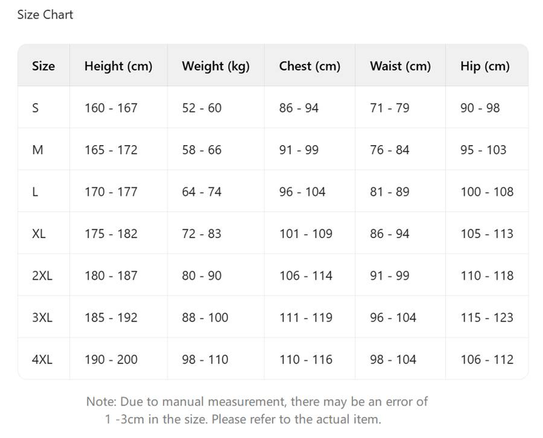Click the Weight (kg) column header
This screenshot has height=438, width=543.
216,66
